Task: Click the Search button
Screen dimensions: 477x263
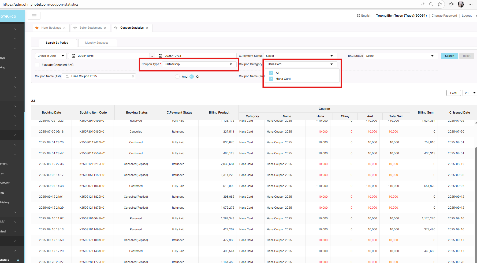Action: point(449,56)
